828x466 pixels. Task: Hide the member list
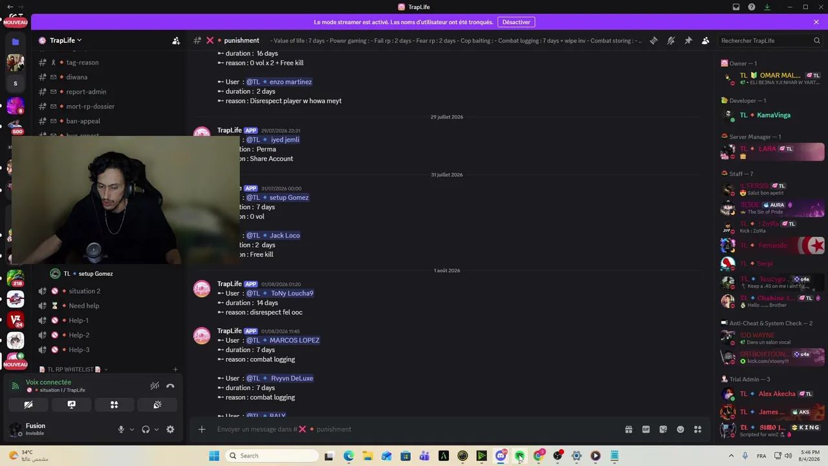tap(705, 40)
